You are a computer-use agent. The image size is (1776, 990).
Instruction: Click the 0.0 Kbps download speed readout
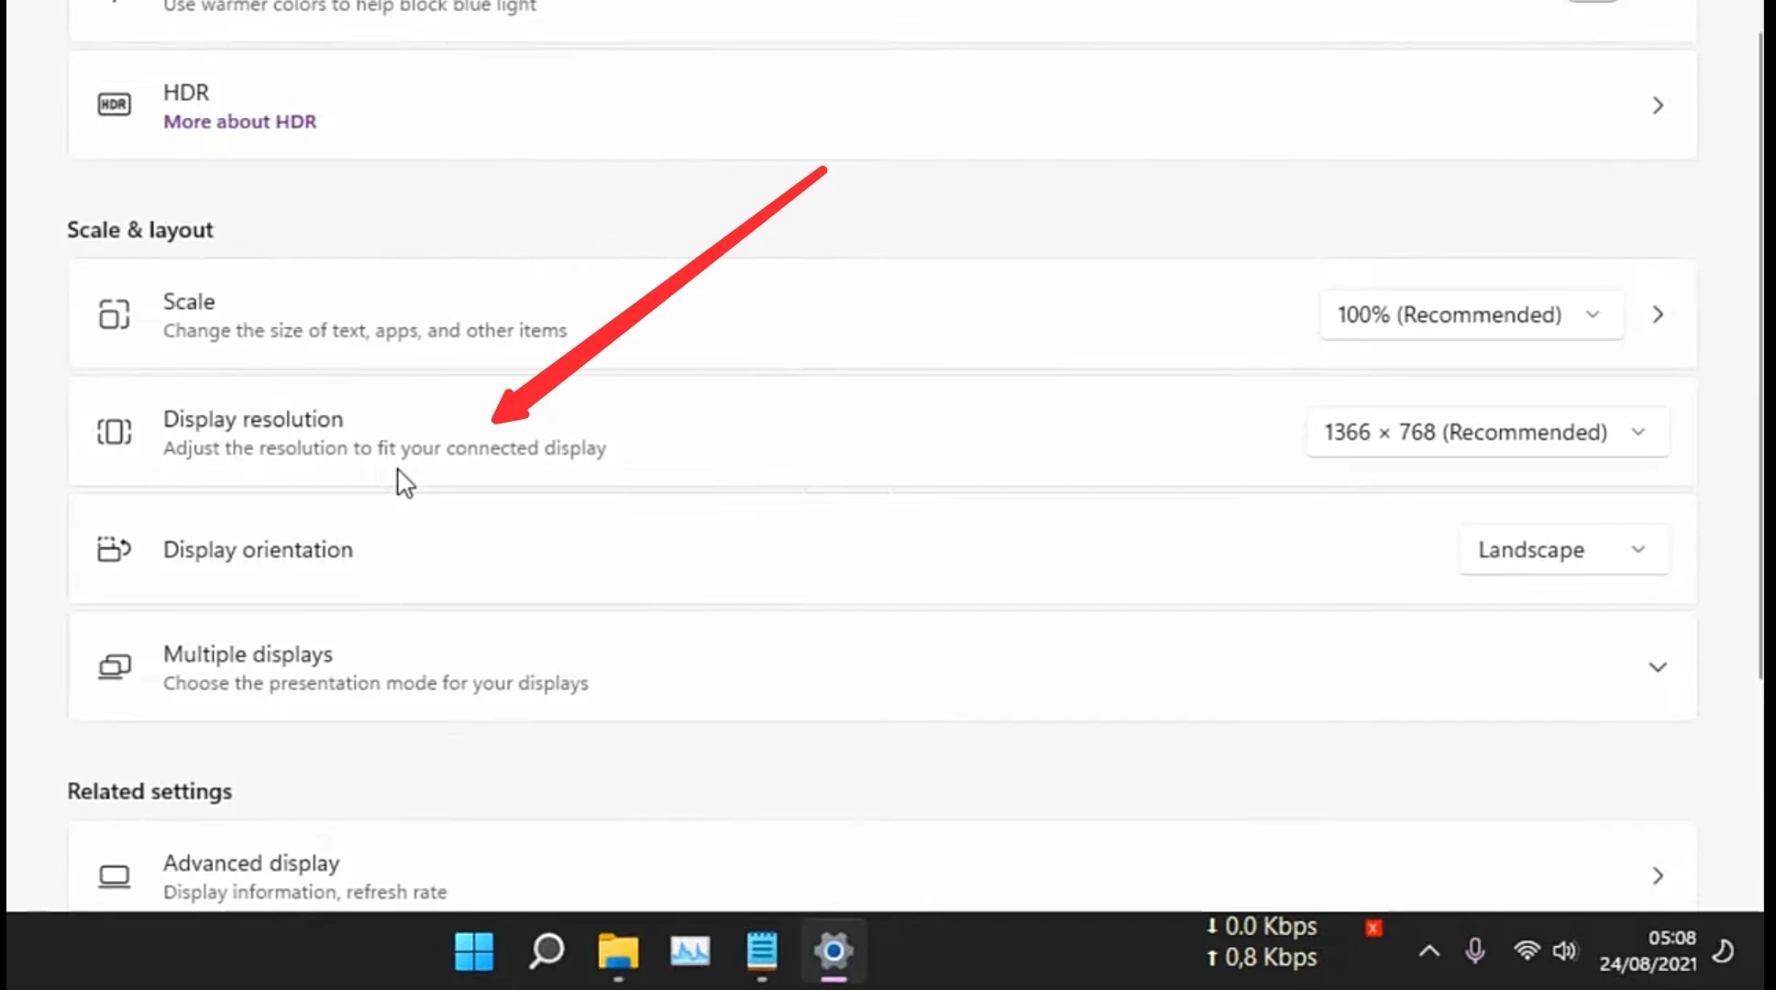[1262, 927]
